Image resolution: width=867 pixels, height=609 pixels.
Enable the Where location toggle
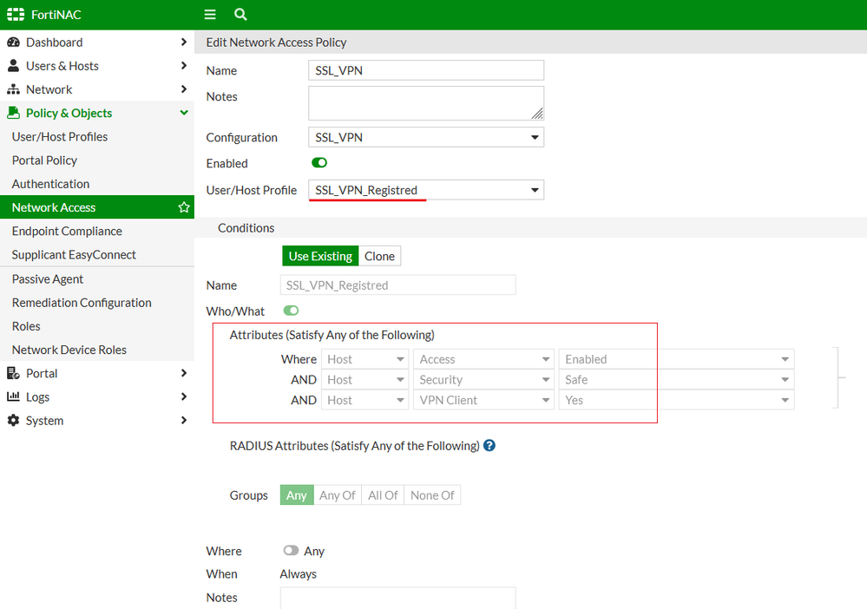(x=291, y=551)
